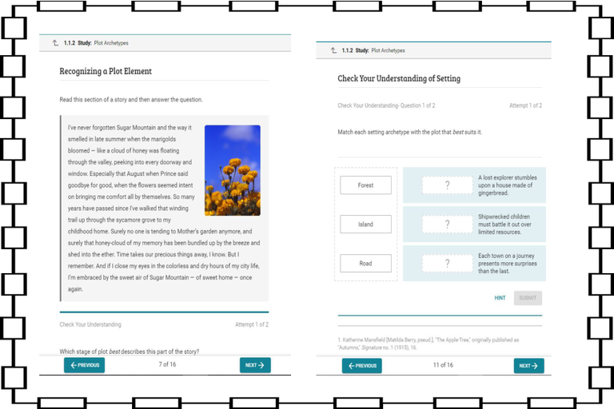This screenshot has width=614, height=409.
Task: Click '1.1.2 Study: Plot Archetypes' in left header
Action: coord(96,43)
